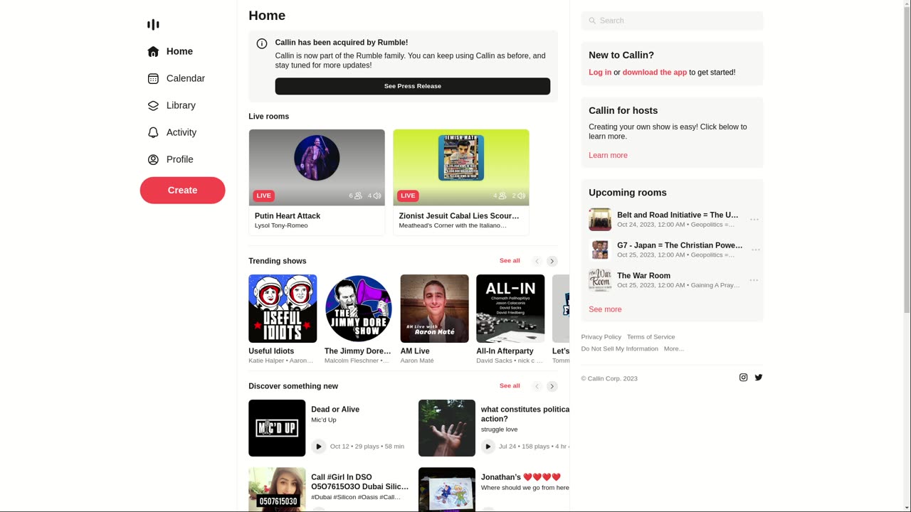
Task: Open the Activity menu item
Action: (182, 132)
